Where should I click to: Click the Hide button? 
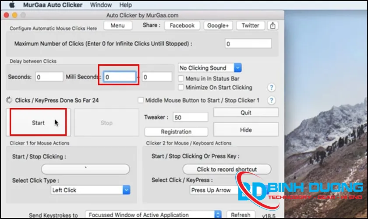tap(246, 130)
